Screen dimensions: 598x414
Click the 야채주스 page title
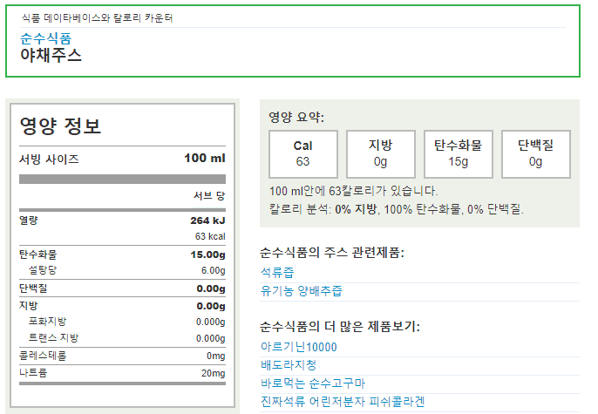click(x=51, y=55)
